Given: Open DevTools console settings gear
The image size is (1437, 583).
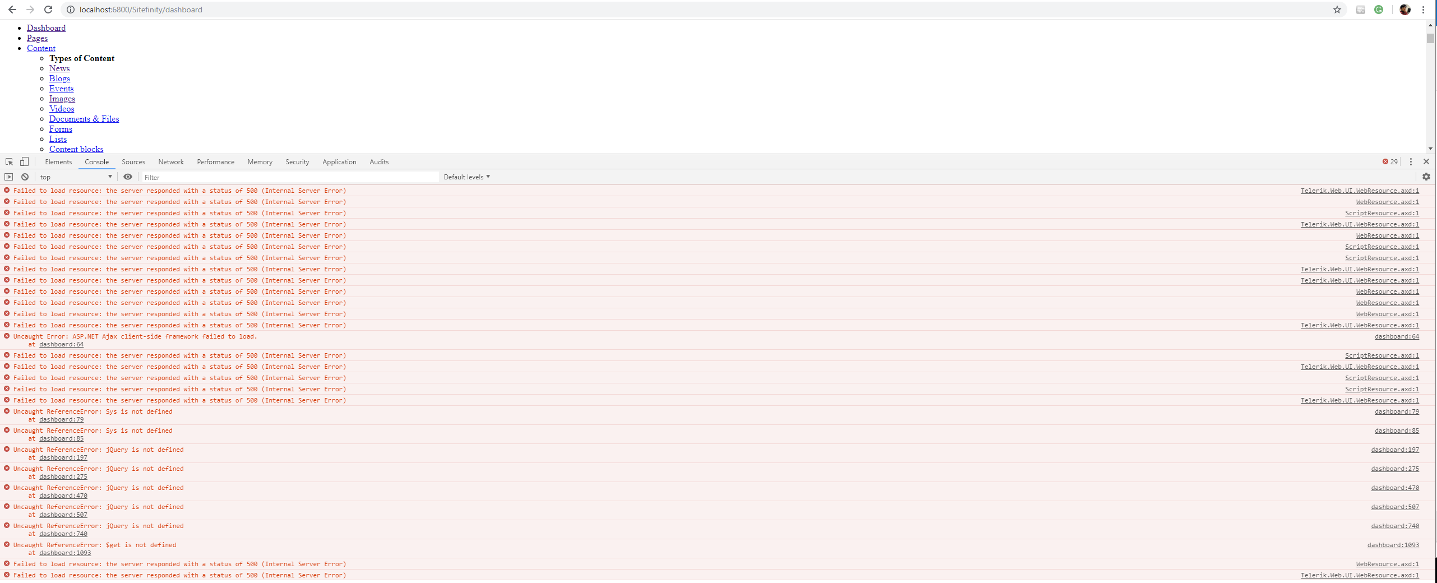Looking at the screenshot, I should pos(1426,177).
